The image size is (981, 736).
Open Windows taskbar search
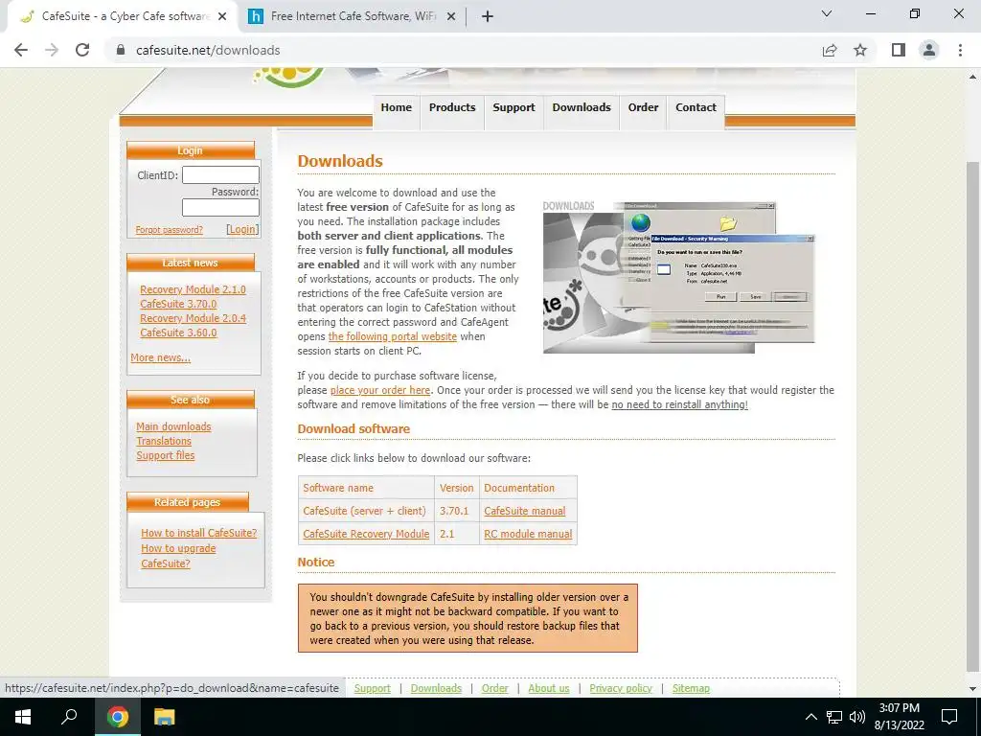[x=69, y=717]
